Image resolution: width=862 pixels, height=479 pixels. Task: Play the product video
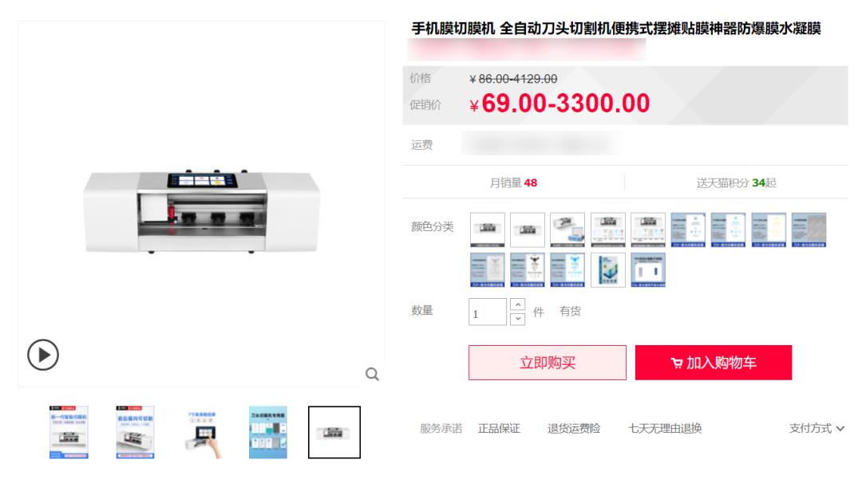[x=43, y=355]
